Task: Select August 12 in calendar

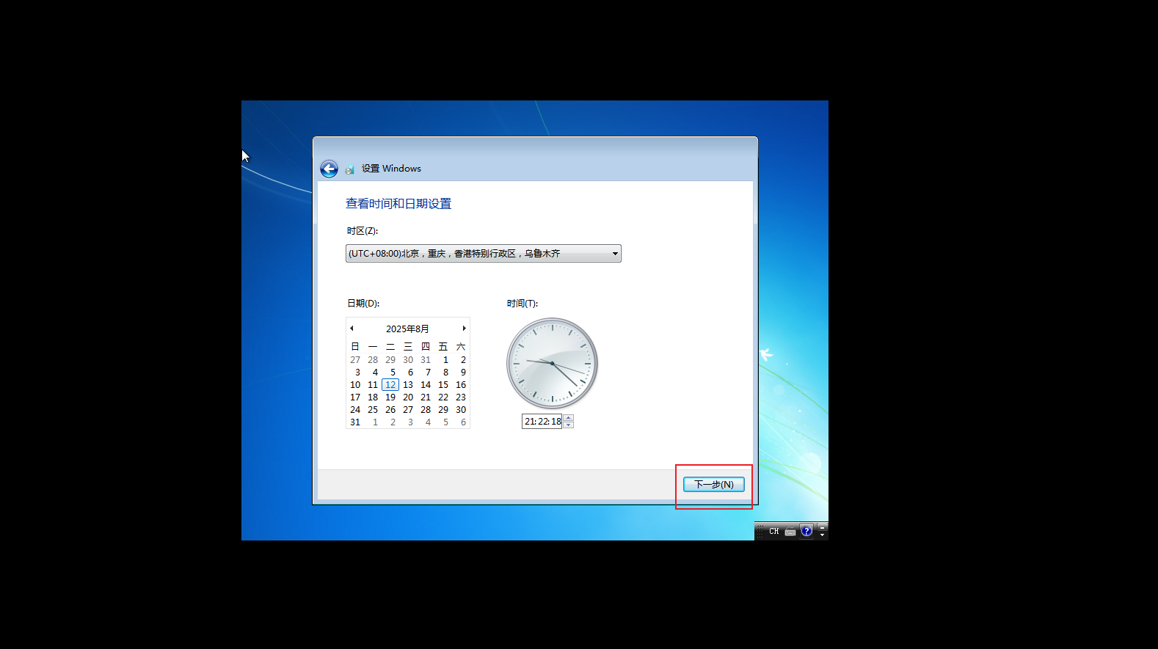Action: [390, 385]
